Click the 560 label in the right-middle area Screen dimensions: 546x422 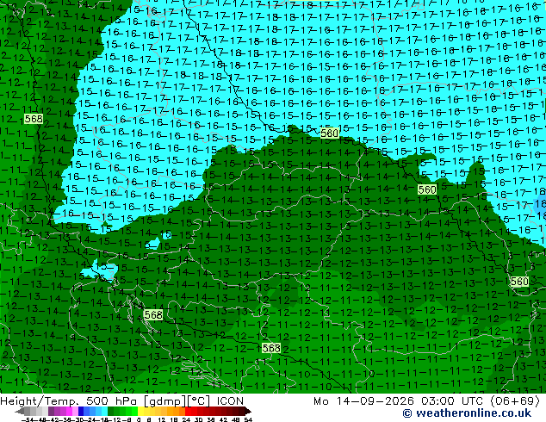click(x=427, y=189)
